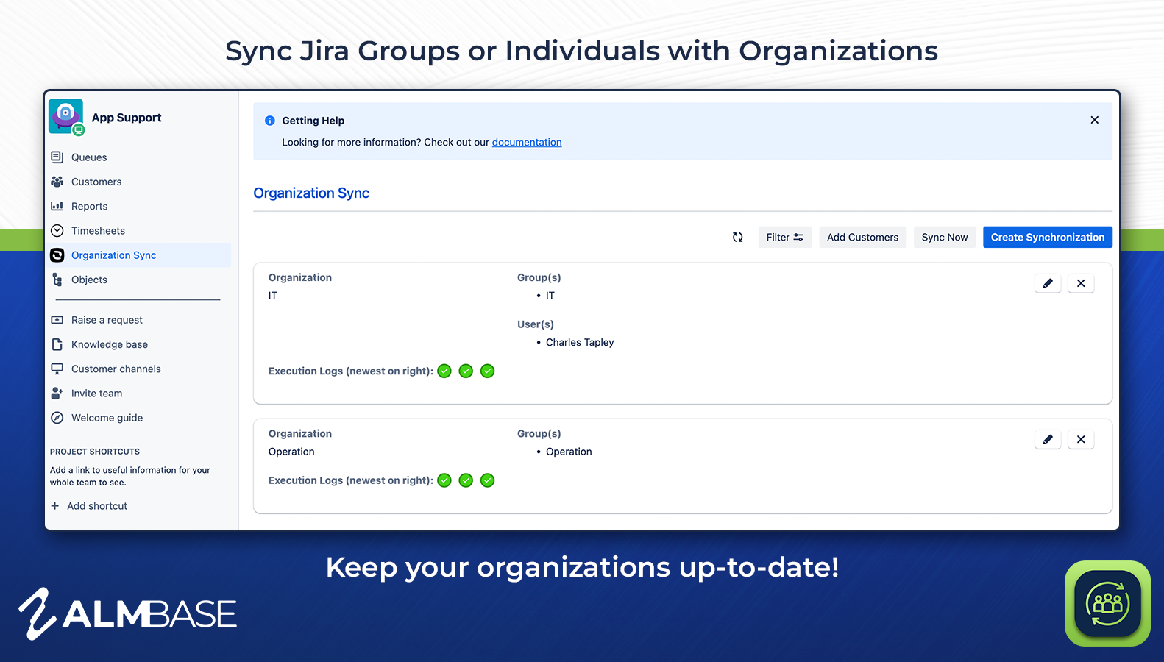Dismiss the Getting Help banner
Screen dimensions: 1164x662
1094,120
